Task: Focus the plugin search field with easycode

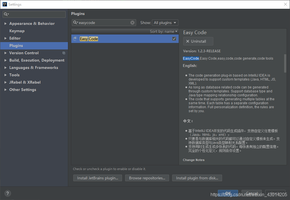Action: [x=104, y=23]
